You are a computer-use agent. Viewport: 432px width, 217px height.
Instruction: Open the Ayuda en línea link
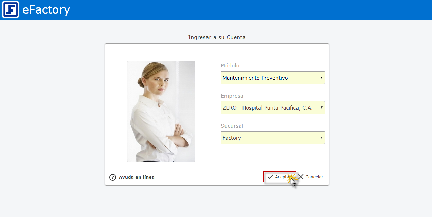point(137,177)
